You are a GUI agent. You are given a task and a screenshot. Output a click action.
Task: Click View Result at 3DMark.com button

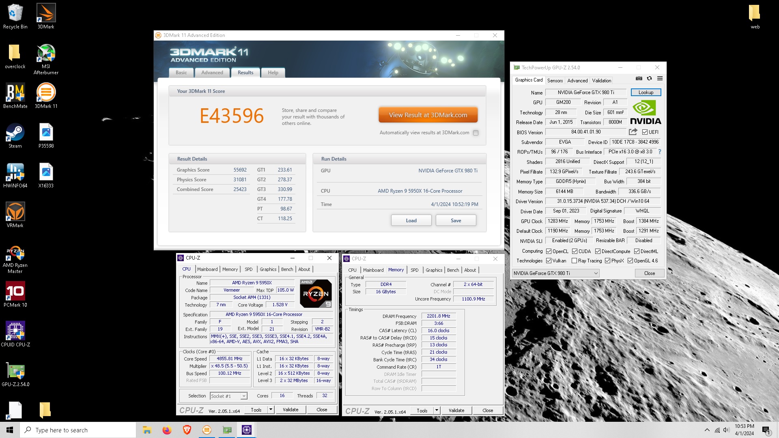(428, 115)
